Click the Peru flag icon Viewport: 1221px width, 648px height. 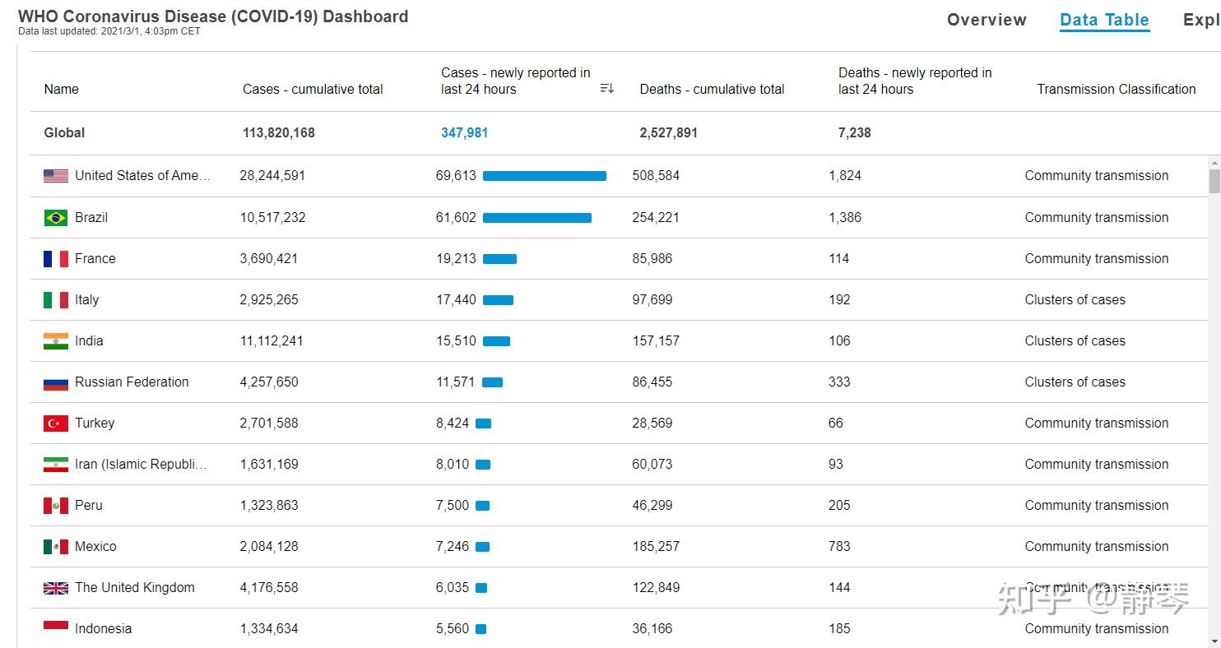(56, 506)
